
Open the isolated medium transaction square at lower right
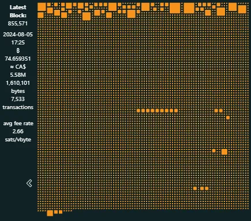click(224, 152)
